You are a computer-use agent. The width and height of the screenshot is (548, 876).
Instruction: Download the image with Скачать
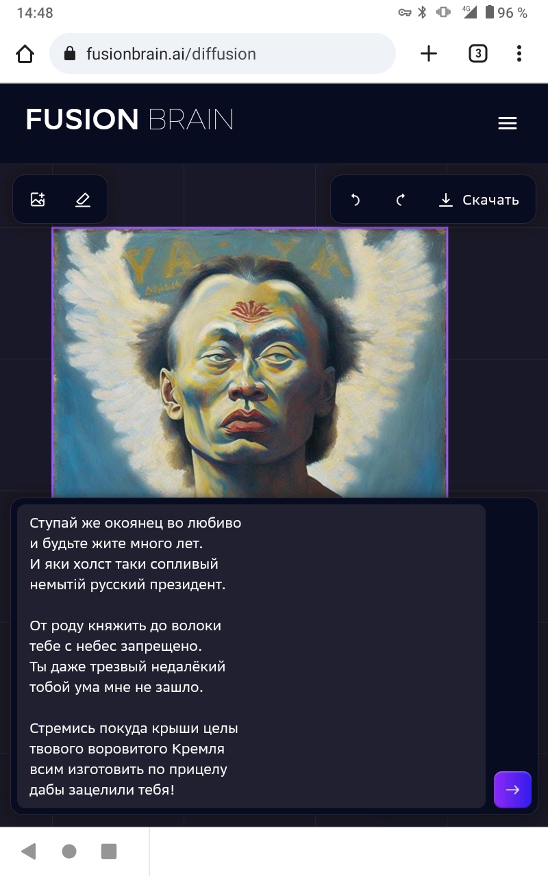479,200
